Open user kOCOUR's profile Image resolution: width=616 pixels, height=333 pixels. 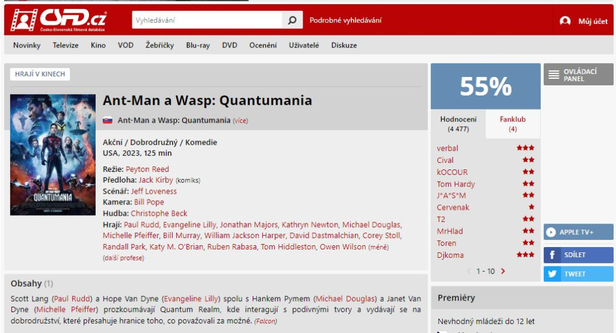click(x=452, y=172)
